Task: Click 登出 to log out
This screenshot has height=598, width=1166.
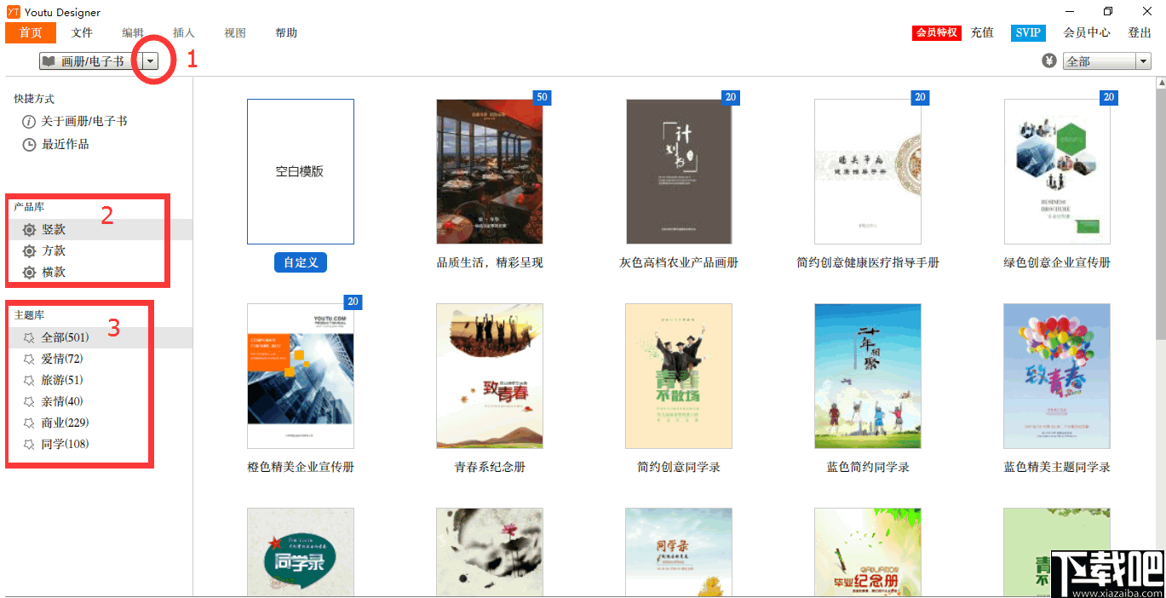Action: click(1140, 32)
